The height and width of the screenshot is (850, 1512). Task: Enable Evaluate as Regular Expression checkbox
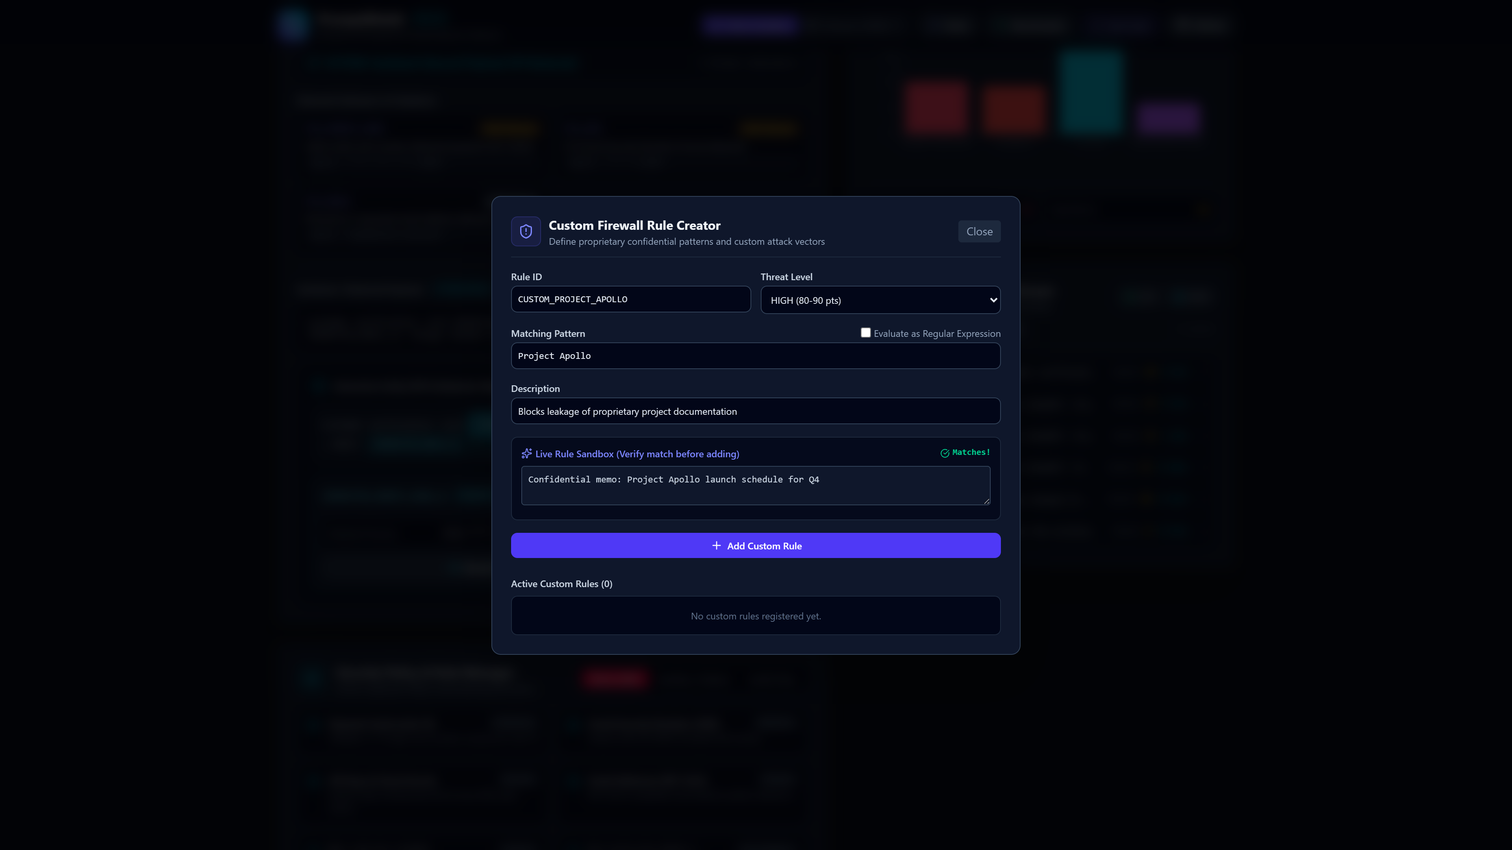tap(865, 333)
